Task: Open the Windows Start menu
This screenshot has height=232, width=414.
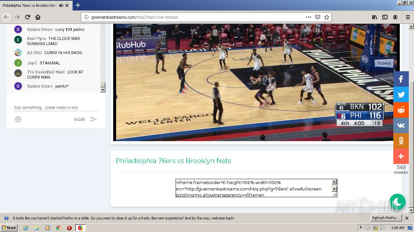Action: point(9,227)
